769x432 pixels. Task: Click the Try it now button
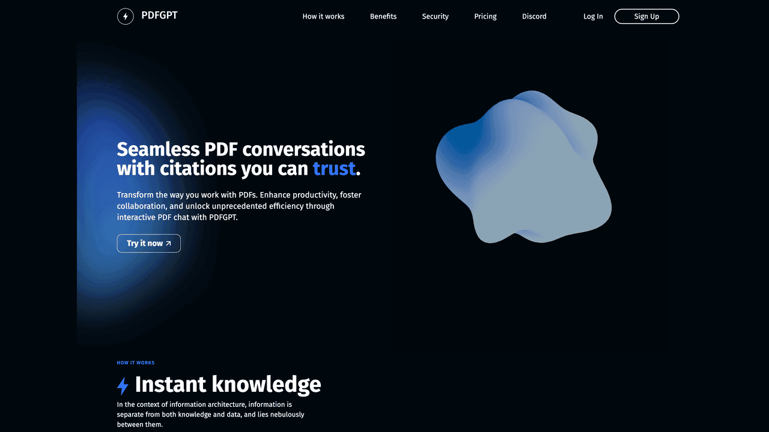click(x=148, y=243)
